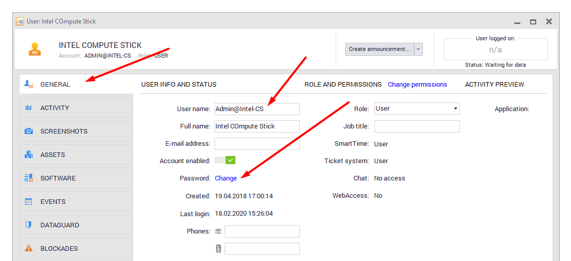The height and width of the screenshot is (261, 571).
Task: Click the Job title input field
Action: coord(416,126)
